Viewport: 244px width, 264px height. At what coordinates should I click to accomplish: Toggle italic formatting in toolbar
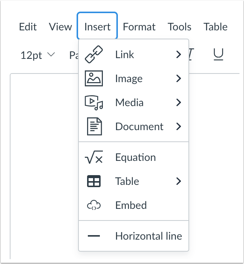(x=191, y=55)
